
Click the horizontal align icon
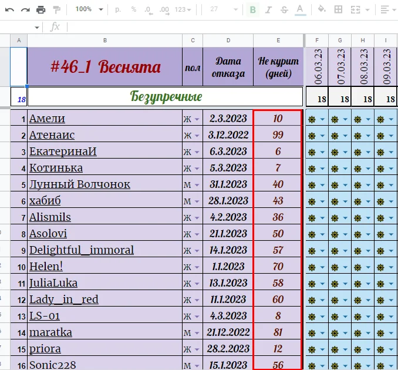point(385,9)
